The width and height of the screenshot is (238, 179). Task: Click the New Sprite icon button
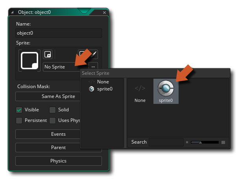coord(48,54)
